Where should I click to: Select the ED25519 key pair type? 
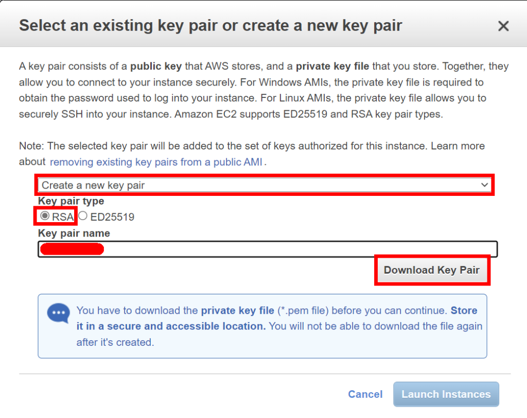tap(83, 216)
